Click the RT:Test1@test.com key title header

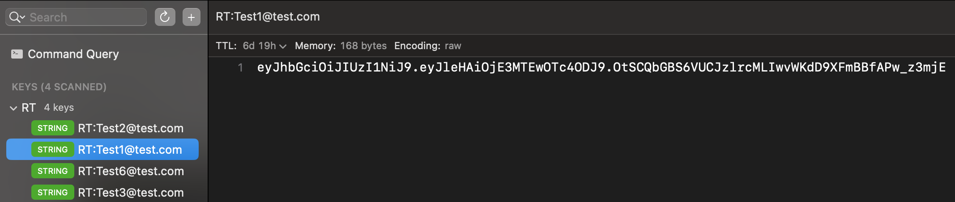[268, 17]
